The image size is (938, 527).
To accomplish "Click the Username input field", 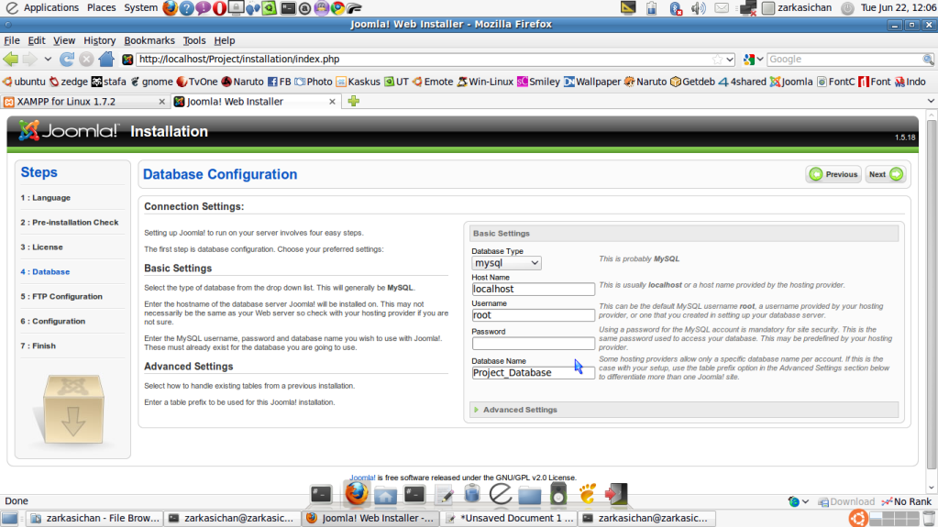I will [x=533, y=315].
